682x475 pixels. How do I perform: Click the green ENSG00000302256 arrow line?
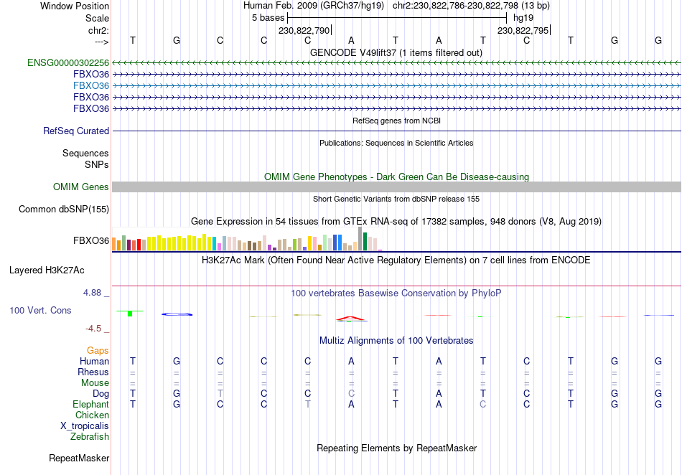pos(396,63)
